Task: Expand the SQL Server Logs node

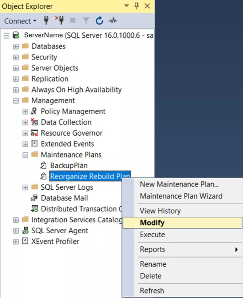Action: click(25, 187)
